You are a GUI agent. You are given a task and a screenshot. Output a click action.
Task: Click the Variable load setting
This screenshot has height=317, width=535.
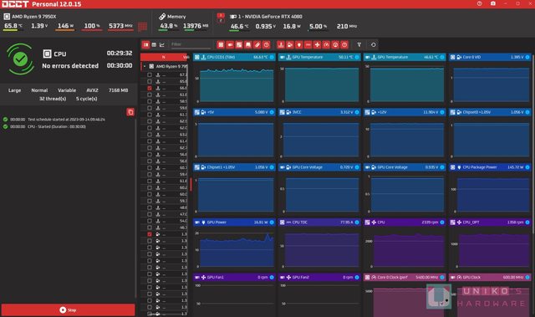[x=67, y=90]
